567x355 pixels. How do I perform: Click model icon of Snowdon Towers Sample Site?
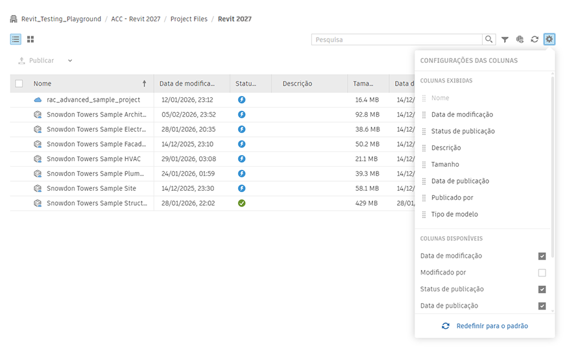pyautogui.click(x=38, y=188)
